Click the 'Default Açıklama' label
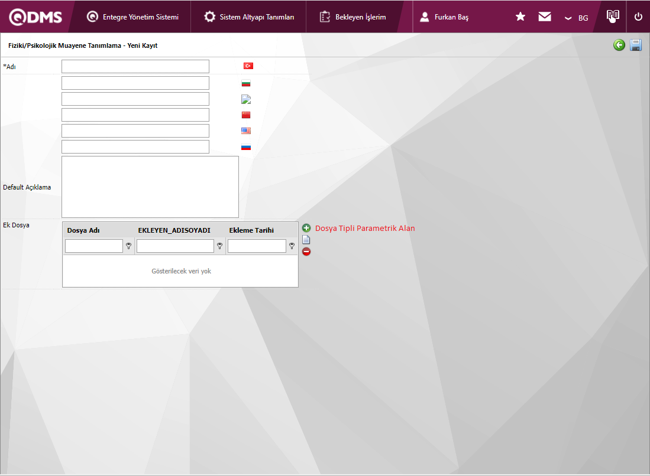The image size is (650, 476). click(x=27, y=187)
